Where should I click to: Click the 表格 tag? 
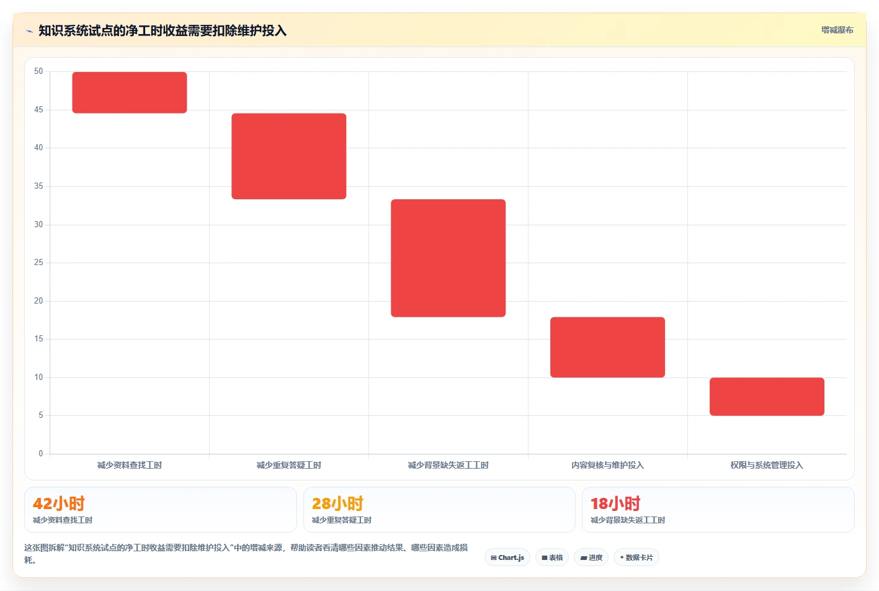point(552,557)
